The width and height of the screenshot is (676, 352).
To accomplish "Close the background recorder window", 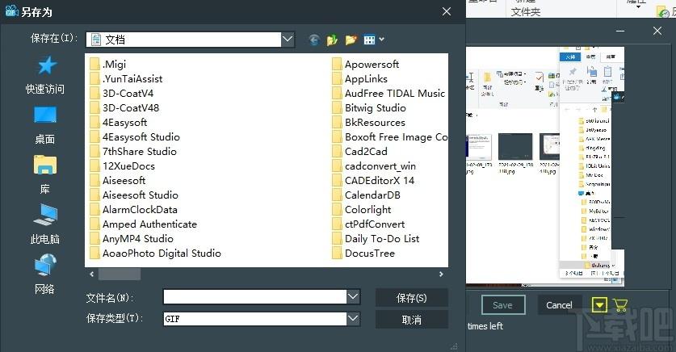I will (x=657, y=31).
